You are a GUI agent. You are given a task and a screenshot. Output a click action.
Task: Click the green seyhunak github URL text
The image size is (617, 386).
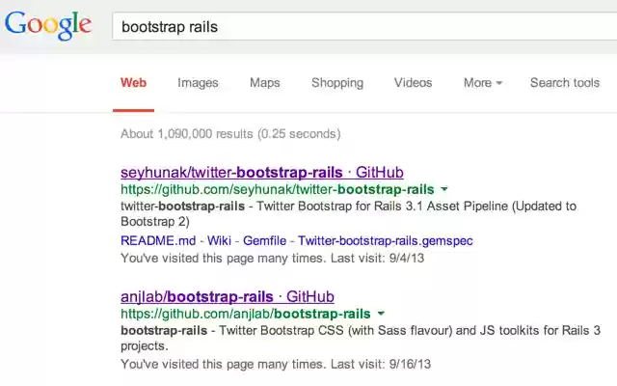click(278, 189)
